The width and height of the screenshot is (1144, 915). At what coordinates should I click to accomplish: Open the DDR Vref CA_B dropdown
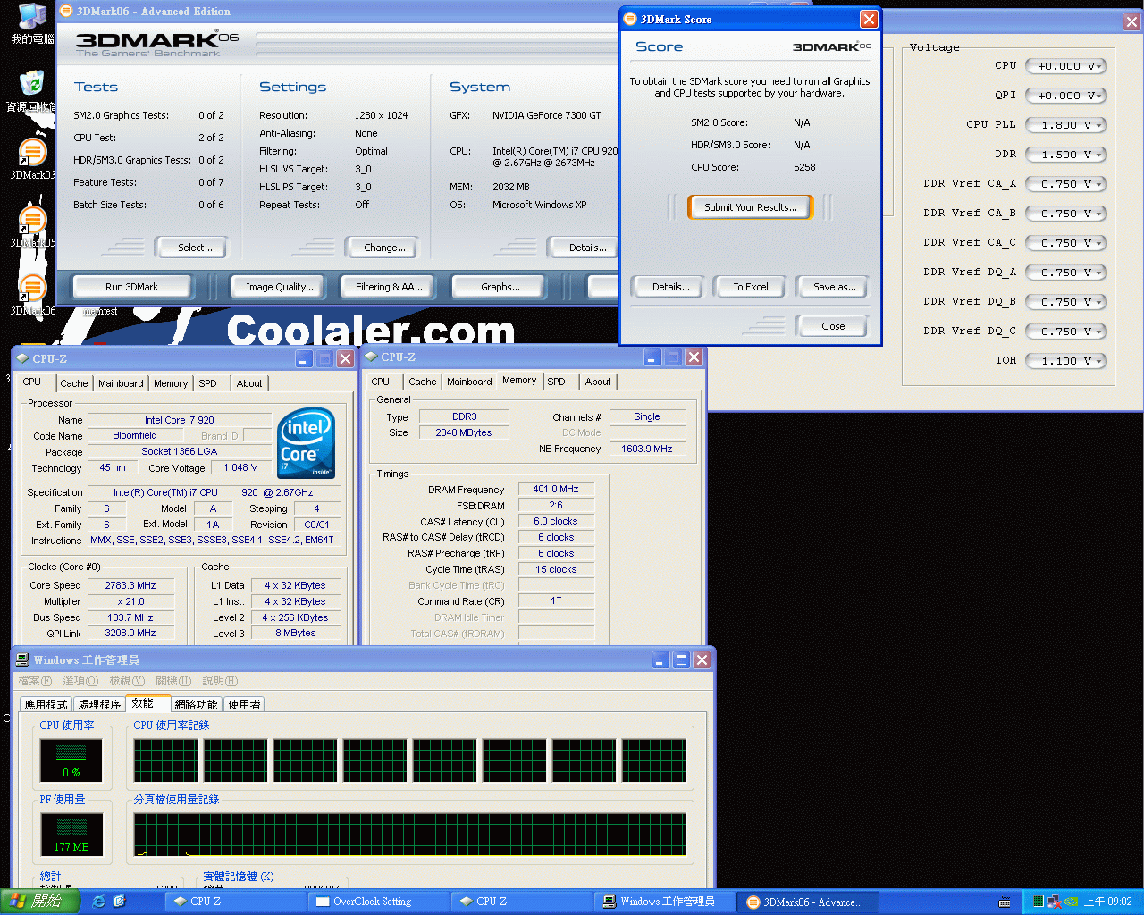tap(1066, 214)
